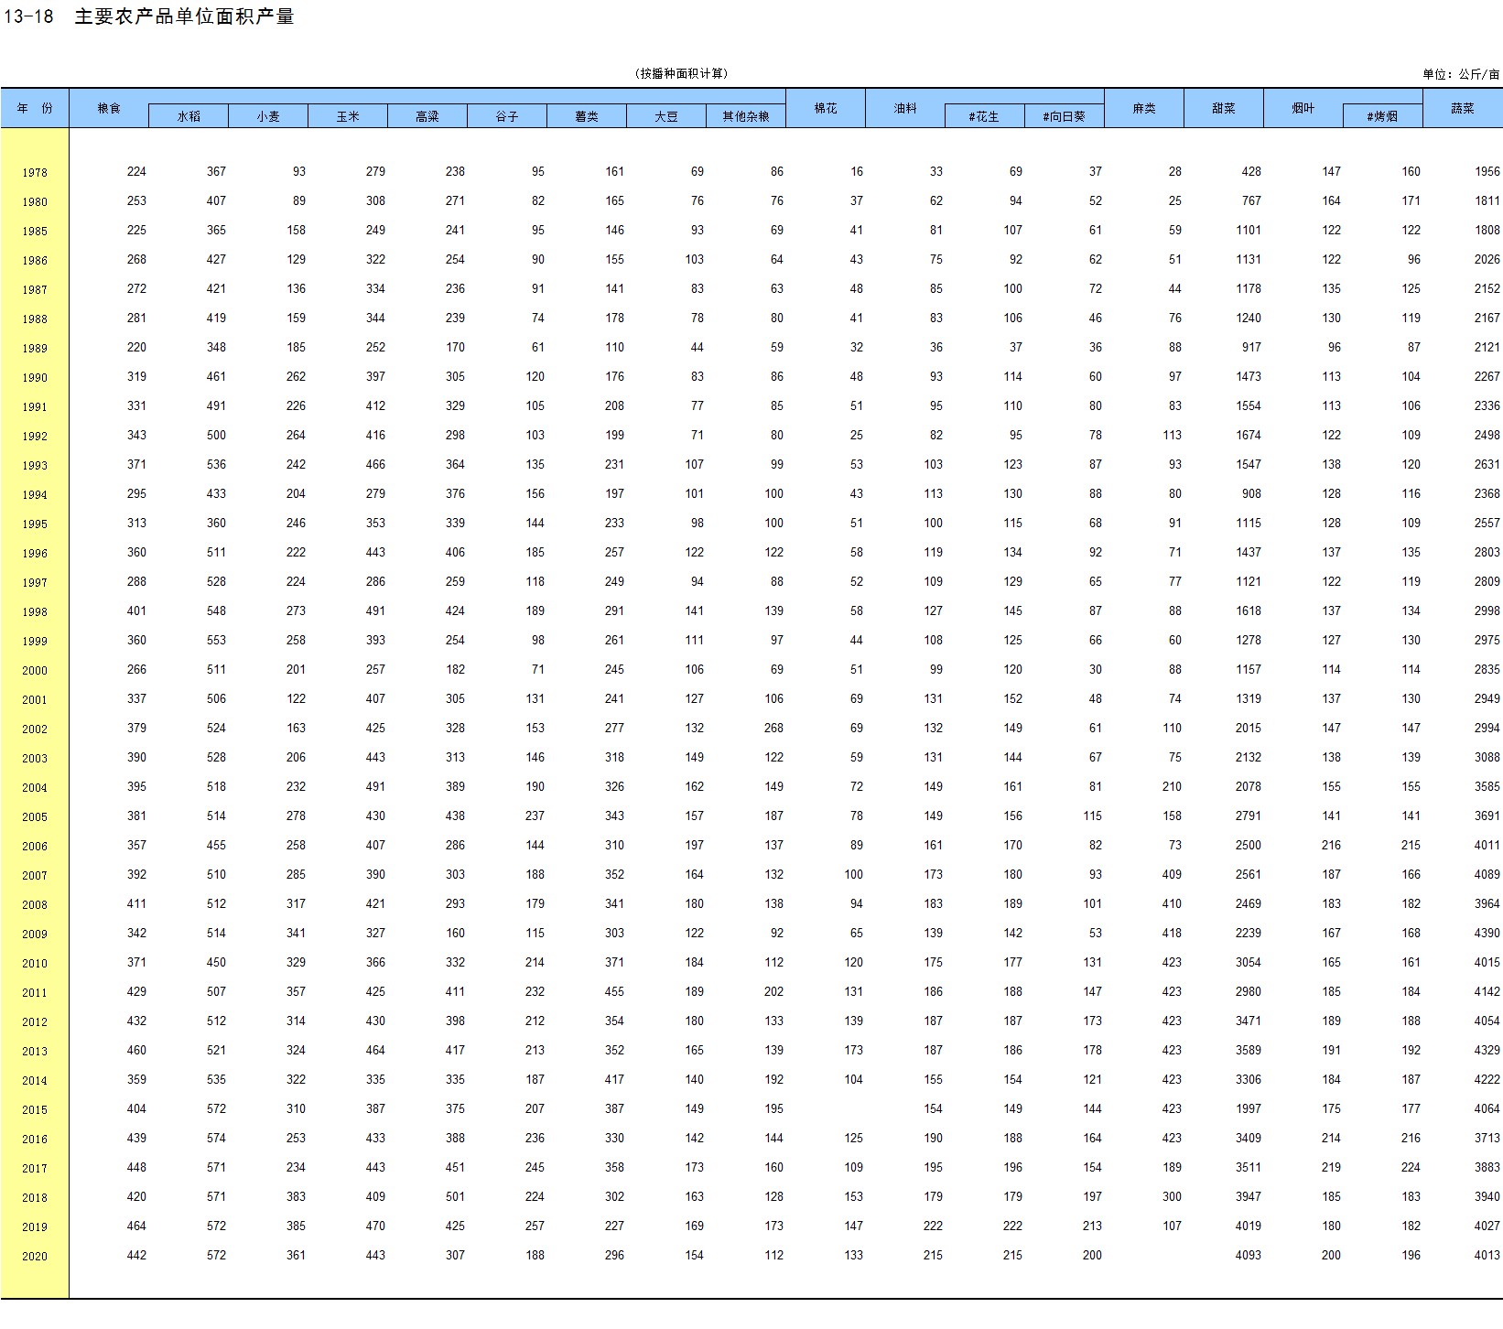Select the 谷子 column header

pos(507,116)
